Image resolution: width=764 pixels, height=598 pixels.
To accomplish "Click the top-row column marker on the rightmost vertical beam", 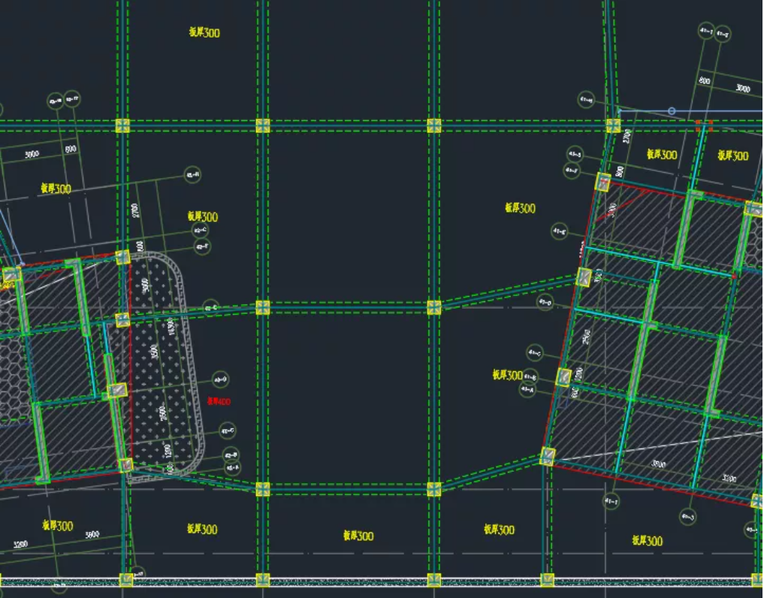I will [x=614, y=125].
